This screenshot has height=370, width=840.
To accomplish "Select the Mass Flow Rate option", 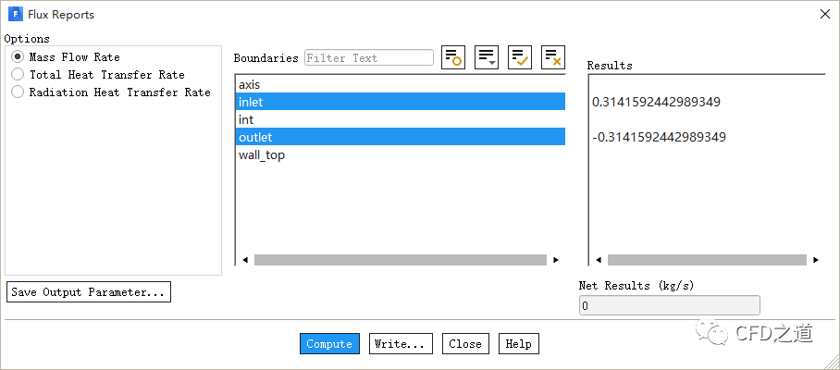I will pyautogui.click(x=18, y=57).
